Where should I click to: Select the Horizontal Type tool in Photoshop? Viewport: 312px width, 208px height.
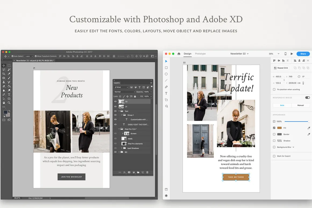pos(9,95)
